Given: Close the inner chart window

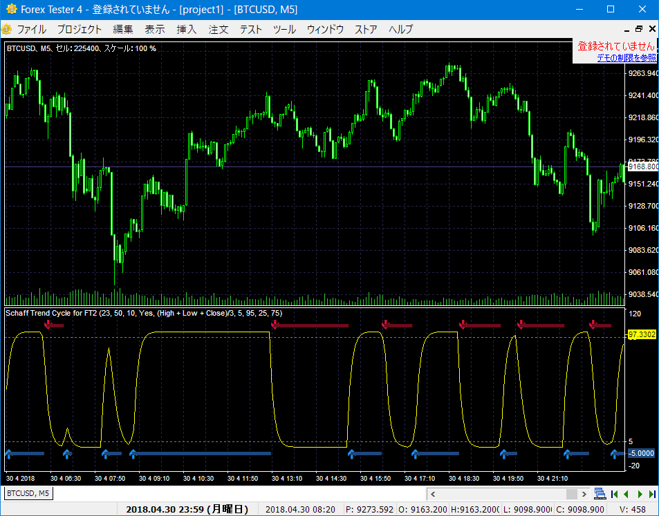Looking at the screenshot, I should 652,29.
